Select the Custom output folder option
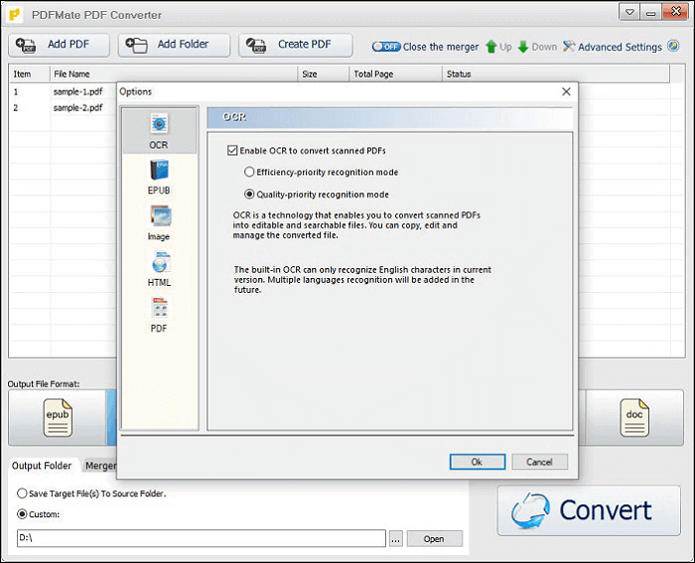 coord(22,514)
